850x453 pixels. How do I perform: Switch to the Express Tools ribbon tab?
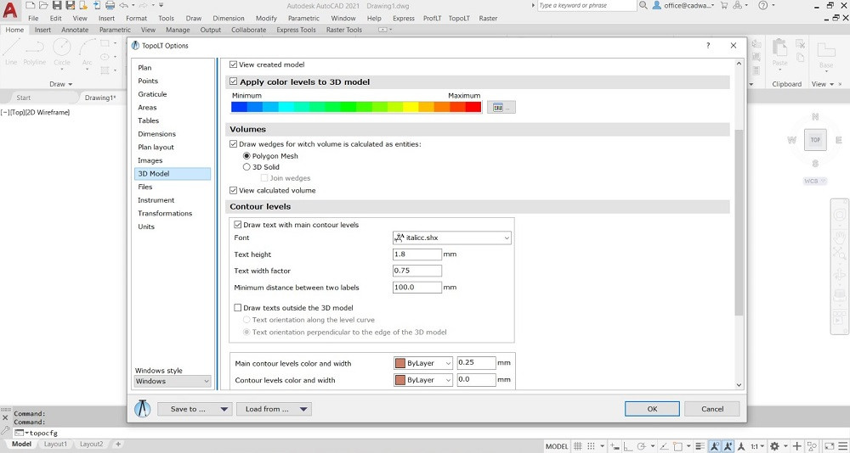pos(296,30)
